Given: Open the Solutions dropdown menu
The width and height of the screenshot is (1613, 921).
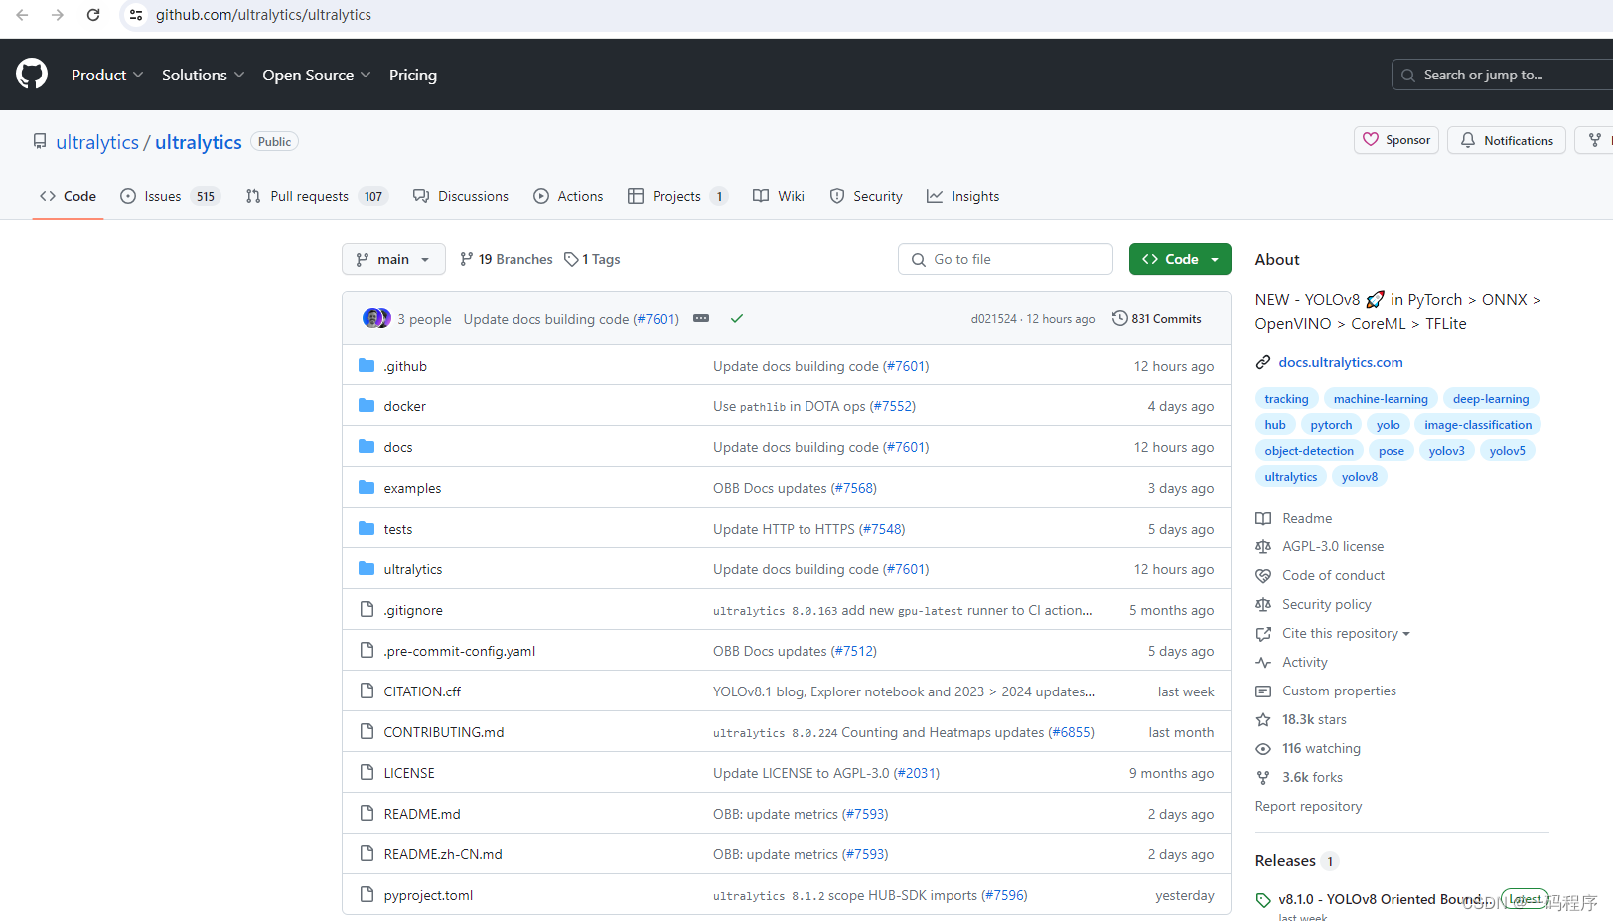Looking at the screenshot, I should pos(203,75).
